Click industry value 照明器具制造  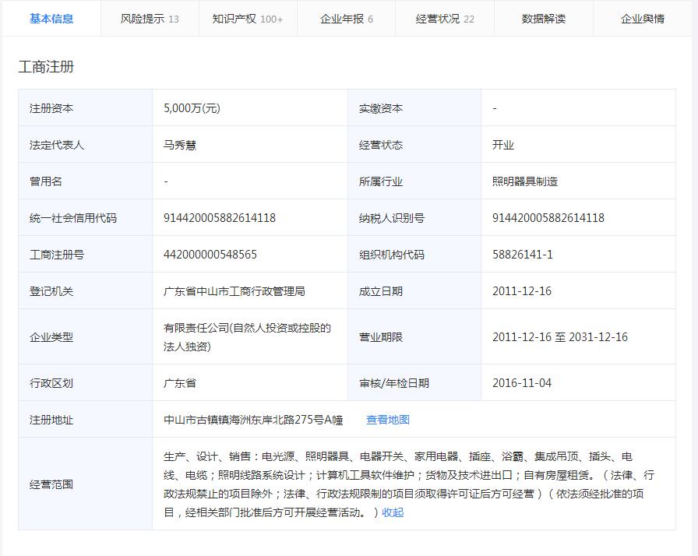pyautogui.click(x=525, y=181)
